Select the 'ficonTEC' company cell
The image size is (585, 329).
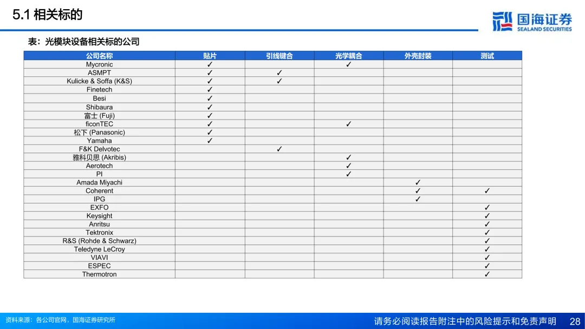(x=99, y=124)
